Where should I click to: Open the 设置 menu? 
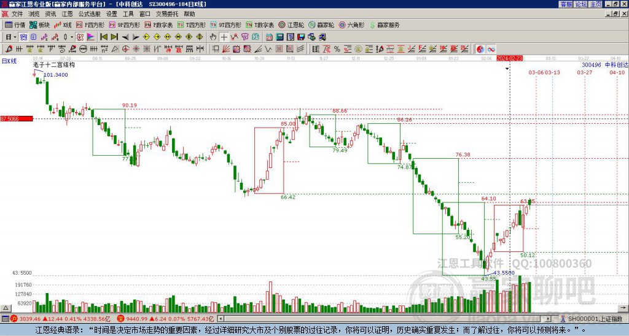point(112,14)
